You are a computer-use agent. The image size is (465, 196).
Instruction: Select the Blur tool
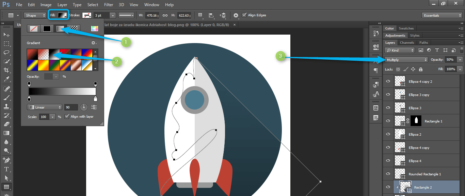(6, 142)
